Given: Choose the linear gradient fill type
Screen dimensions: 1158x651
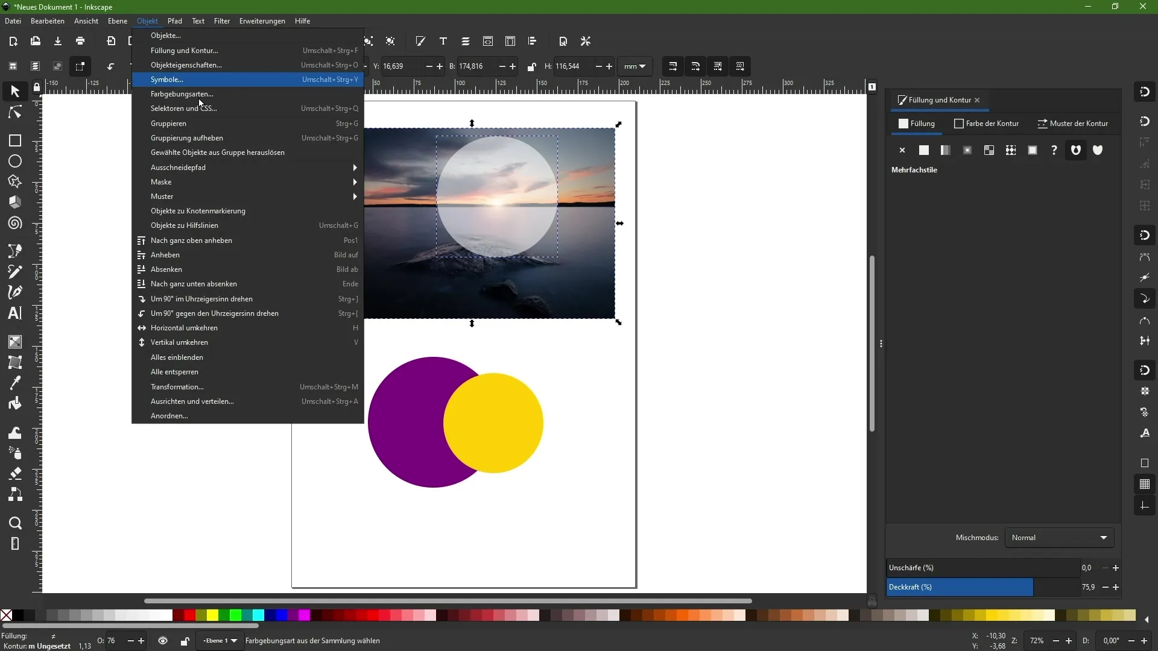Looking at the screenshot, I should [x=946, y=150].
